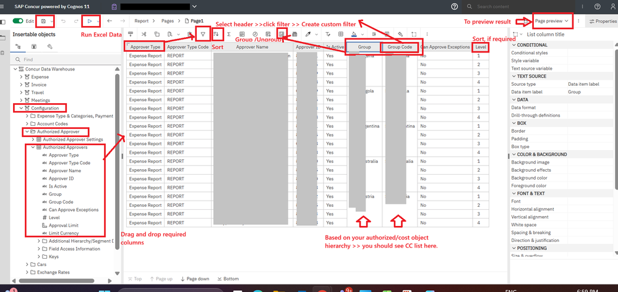618x292 pixels.
Task: Collapse the Configuration folder in tree
Action: click(21, 108)
